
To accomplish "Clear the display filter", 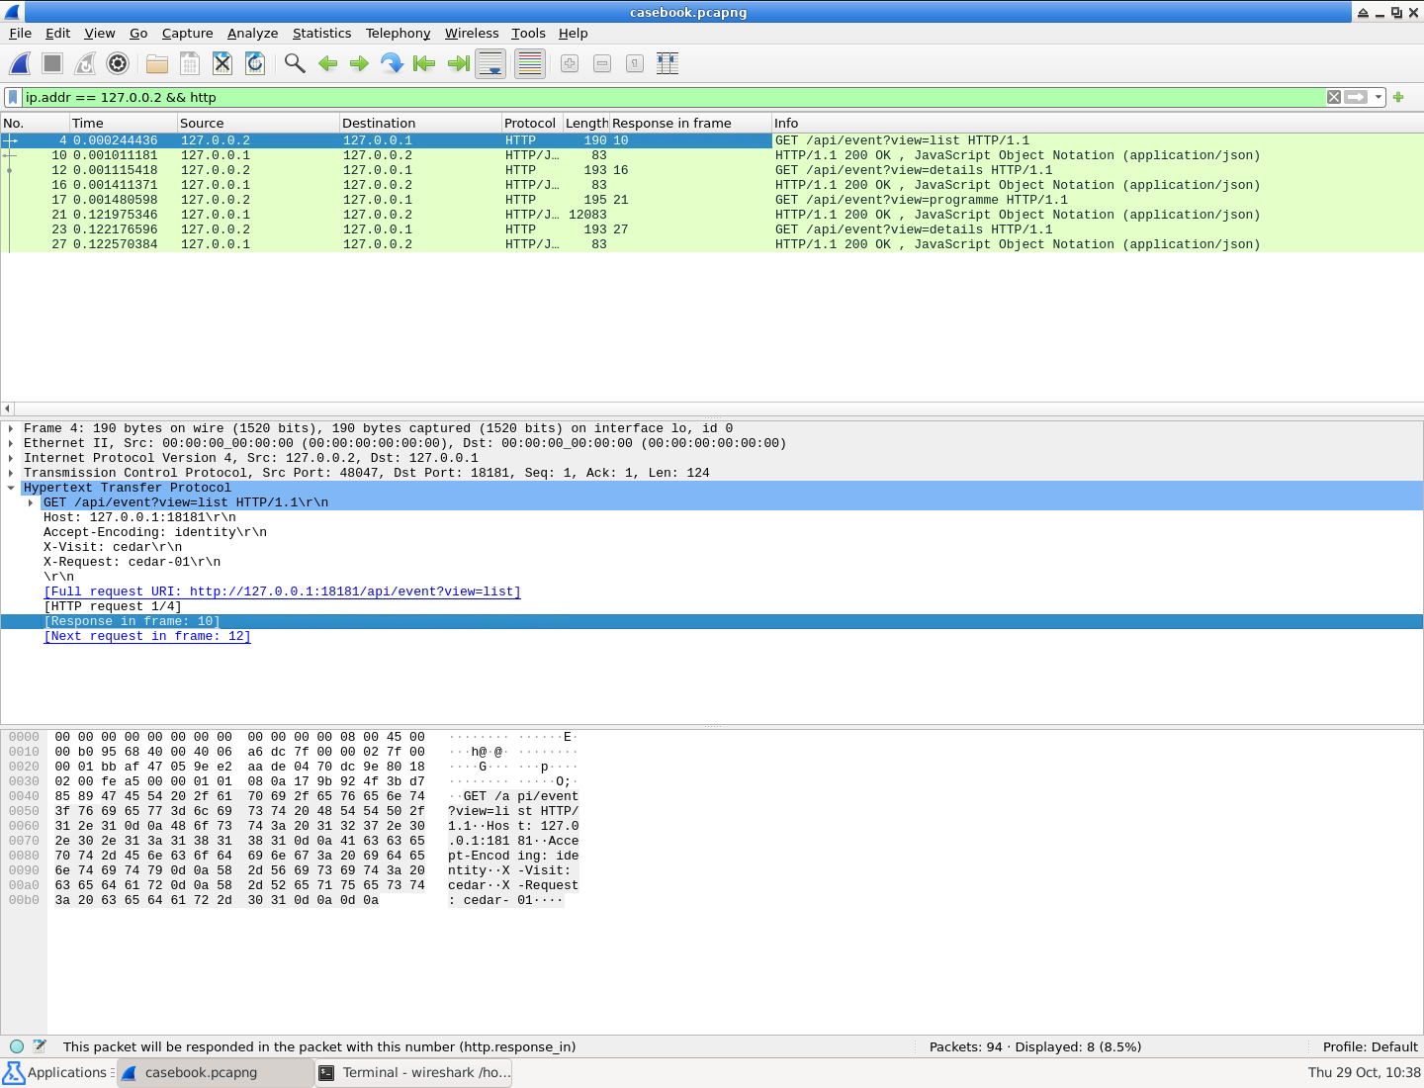I will pyautogui.click(x=1334, y=97).
